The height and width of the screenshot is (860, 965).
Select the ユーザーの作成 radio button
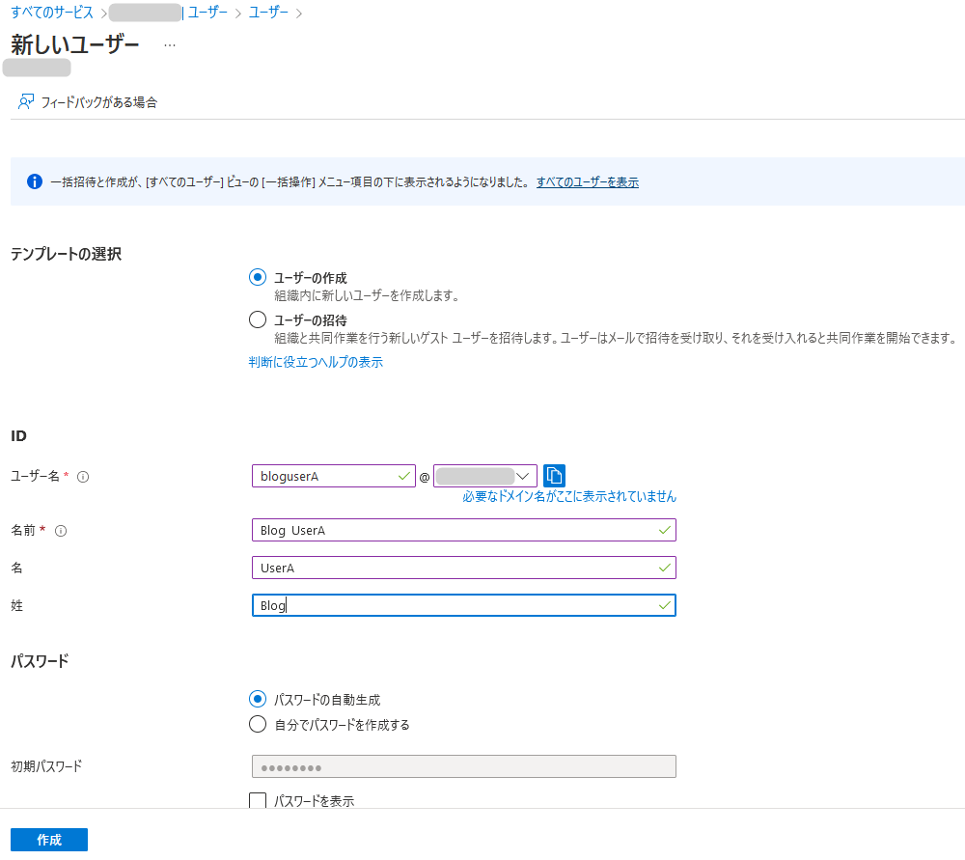click(258, 277)
